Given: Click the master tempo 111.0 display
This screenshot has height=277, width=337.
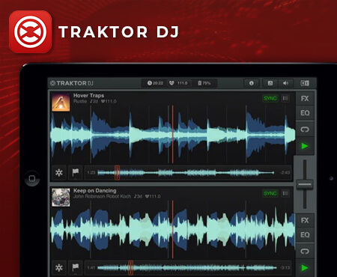Looking at the screenshot, I should pos(178,83).
